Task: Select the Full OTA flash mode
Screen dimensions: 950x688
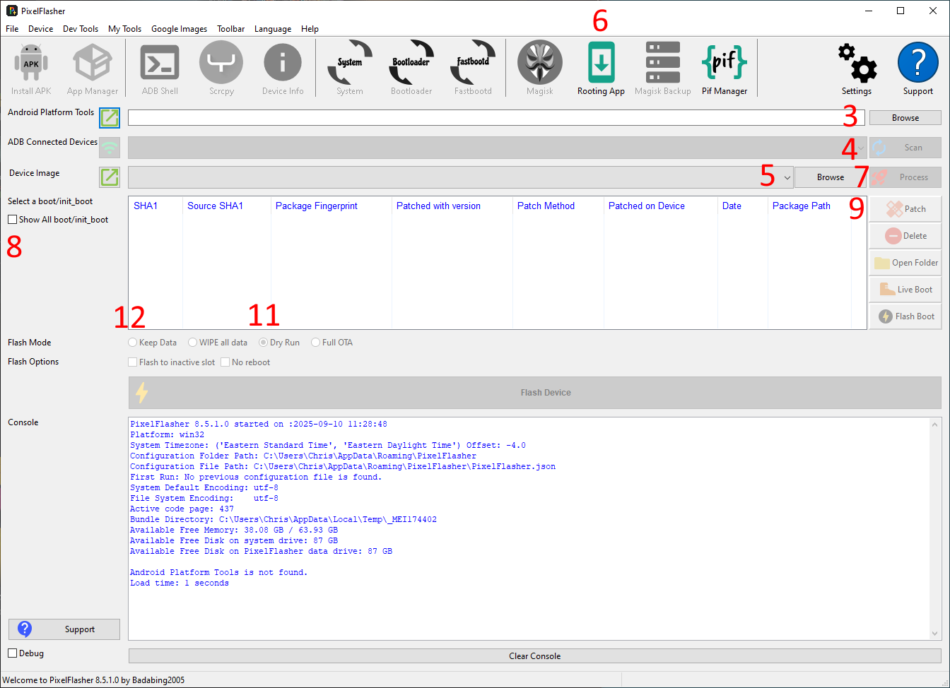Action: point(315,343)
